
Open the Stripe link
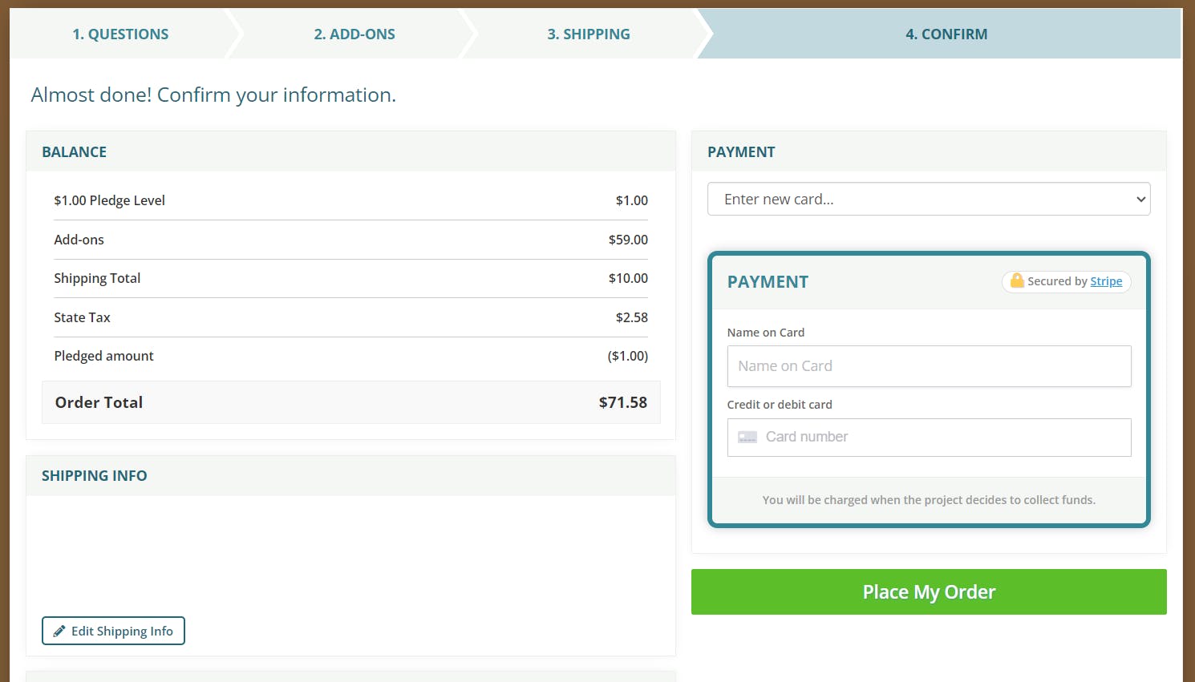click(1106, 281)
